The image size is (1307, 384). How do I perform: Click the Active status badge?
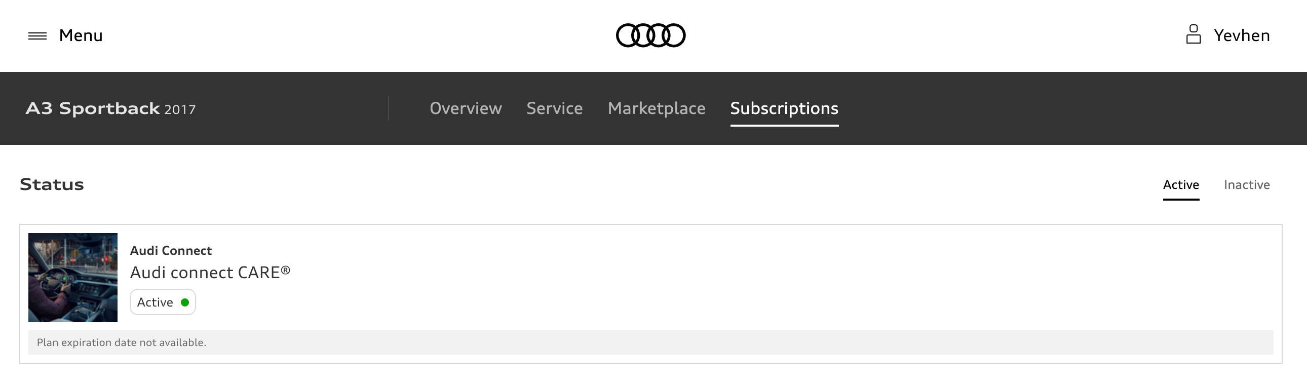tap(163, 302)
